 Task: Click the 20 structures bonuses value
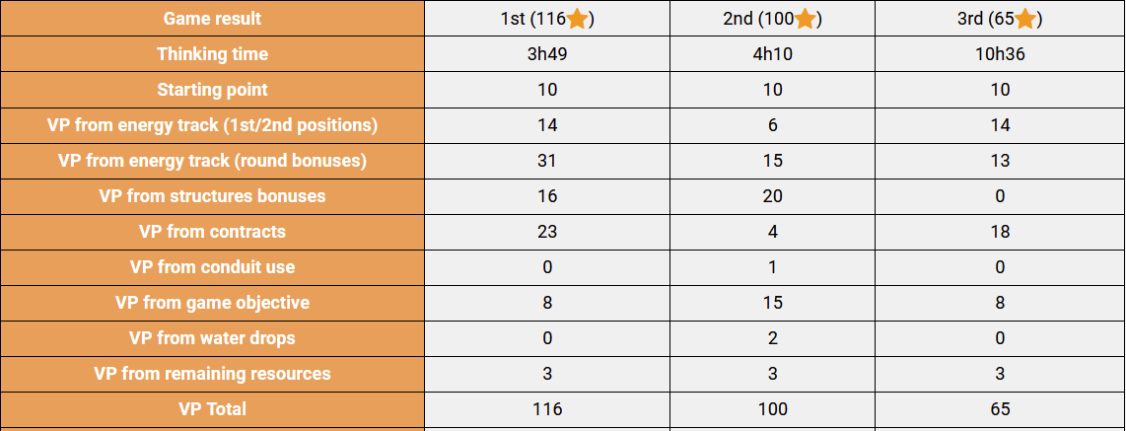click(x=773, y=196)
